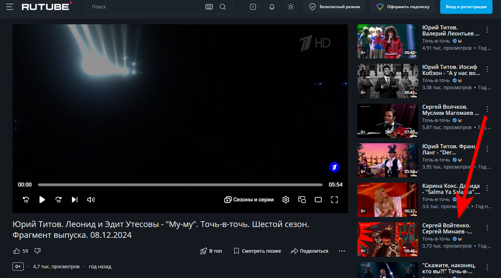Open the Сезоны и серии list
Viewport: 501px width, 278px height.
[249, 200]
